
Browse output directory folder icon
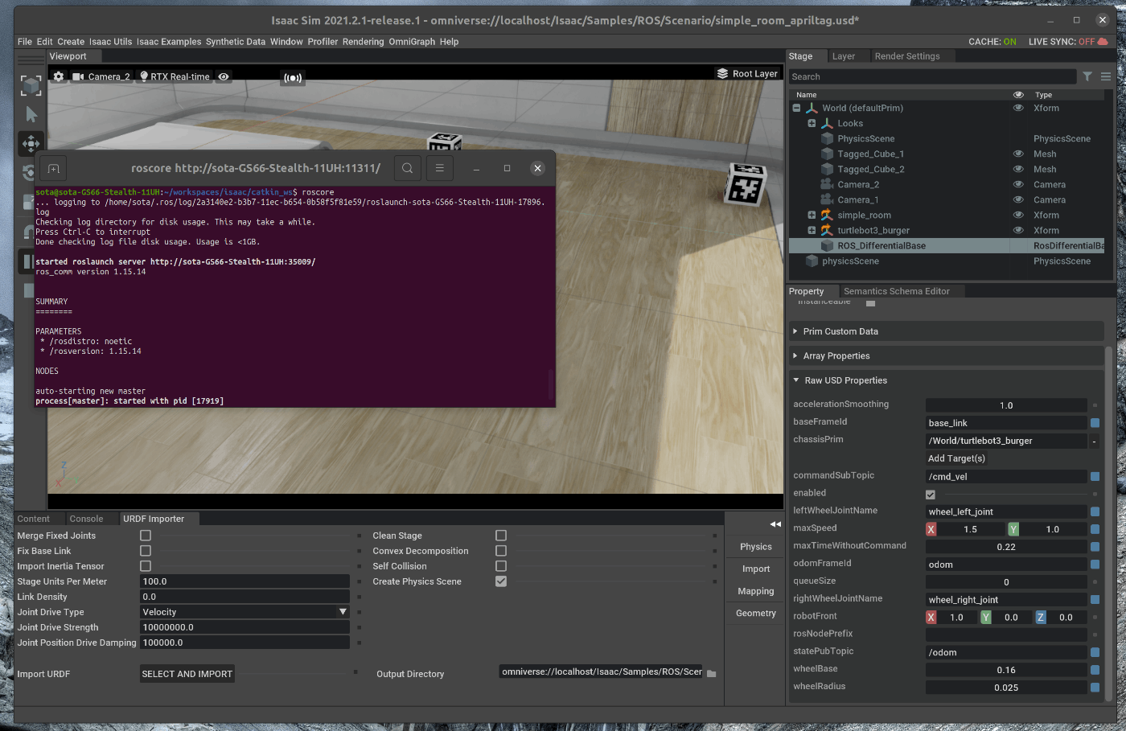point(711,674)
